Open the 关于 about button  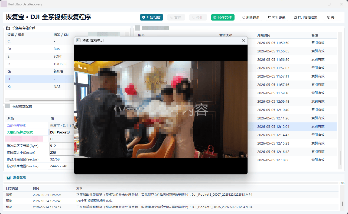332,17
